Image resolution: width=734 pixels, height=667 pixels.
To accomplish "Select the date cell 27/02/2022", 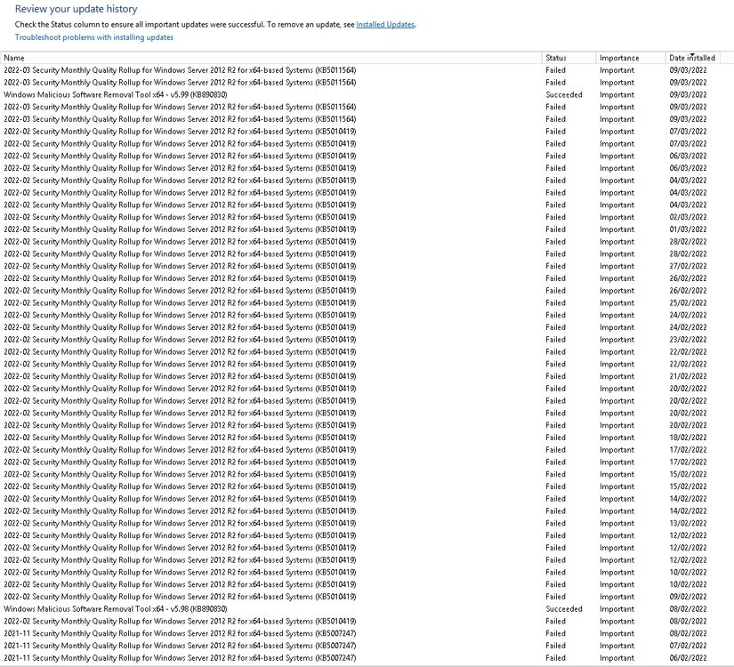I will 688,266.
